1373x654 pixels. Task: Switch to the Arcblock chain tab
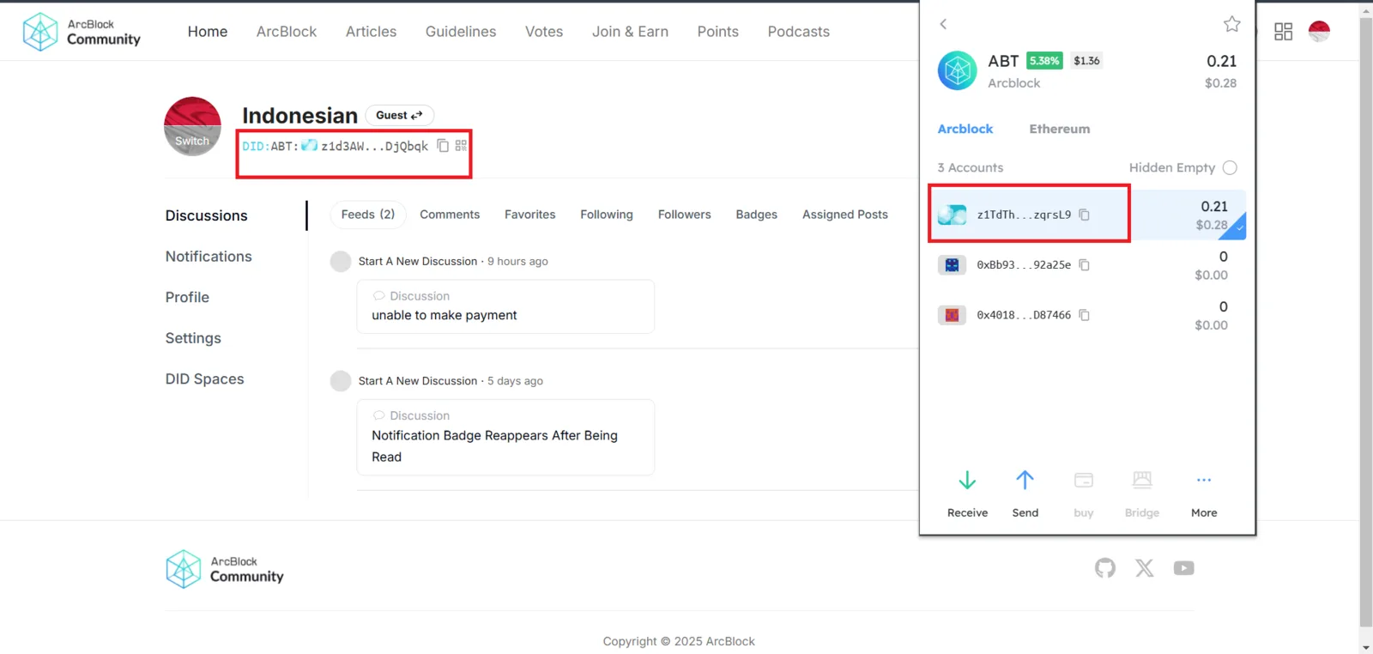(x=965, y=129)
